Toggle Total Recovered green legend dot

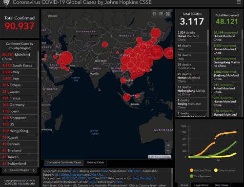192,176
